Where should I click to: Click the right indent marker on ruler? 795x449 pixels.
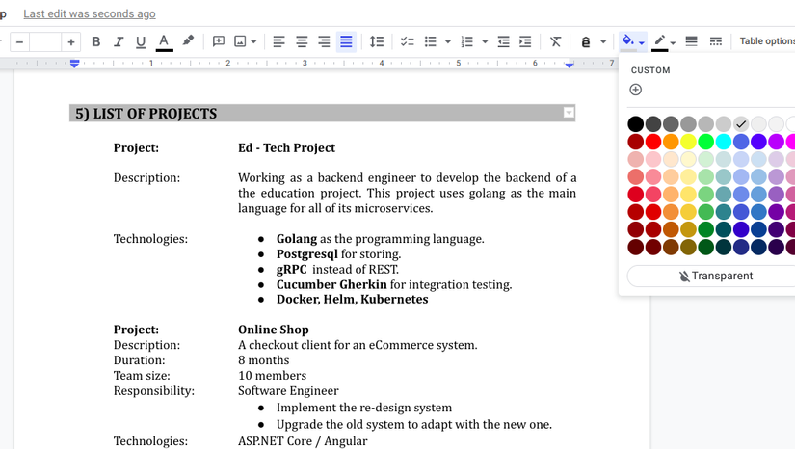pyautogui.click(x=569, y=65)
